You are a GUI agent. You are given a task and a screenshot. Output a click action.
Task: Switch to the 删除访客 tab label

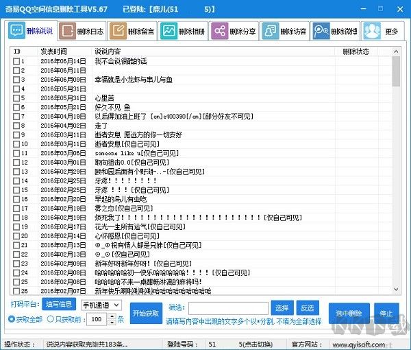(293, 32)
